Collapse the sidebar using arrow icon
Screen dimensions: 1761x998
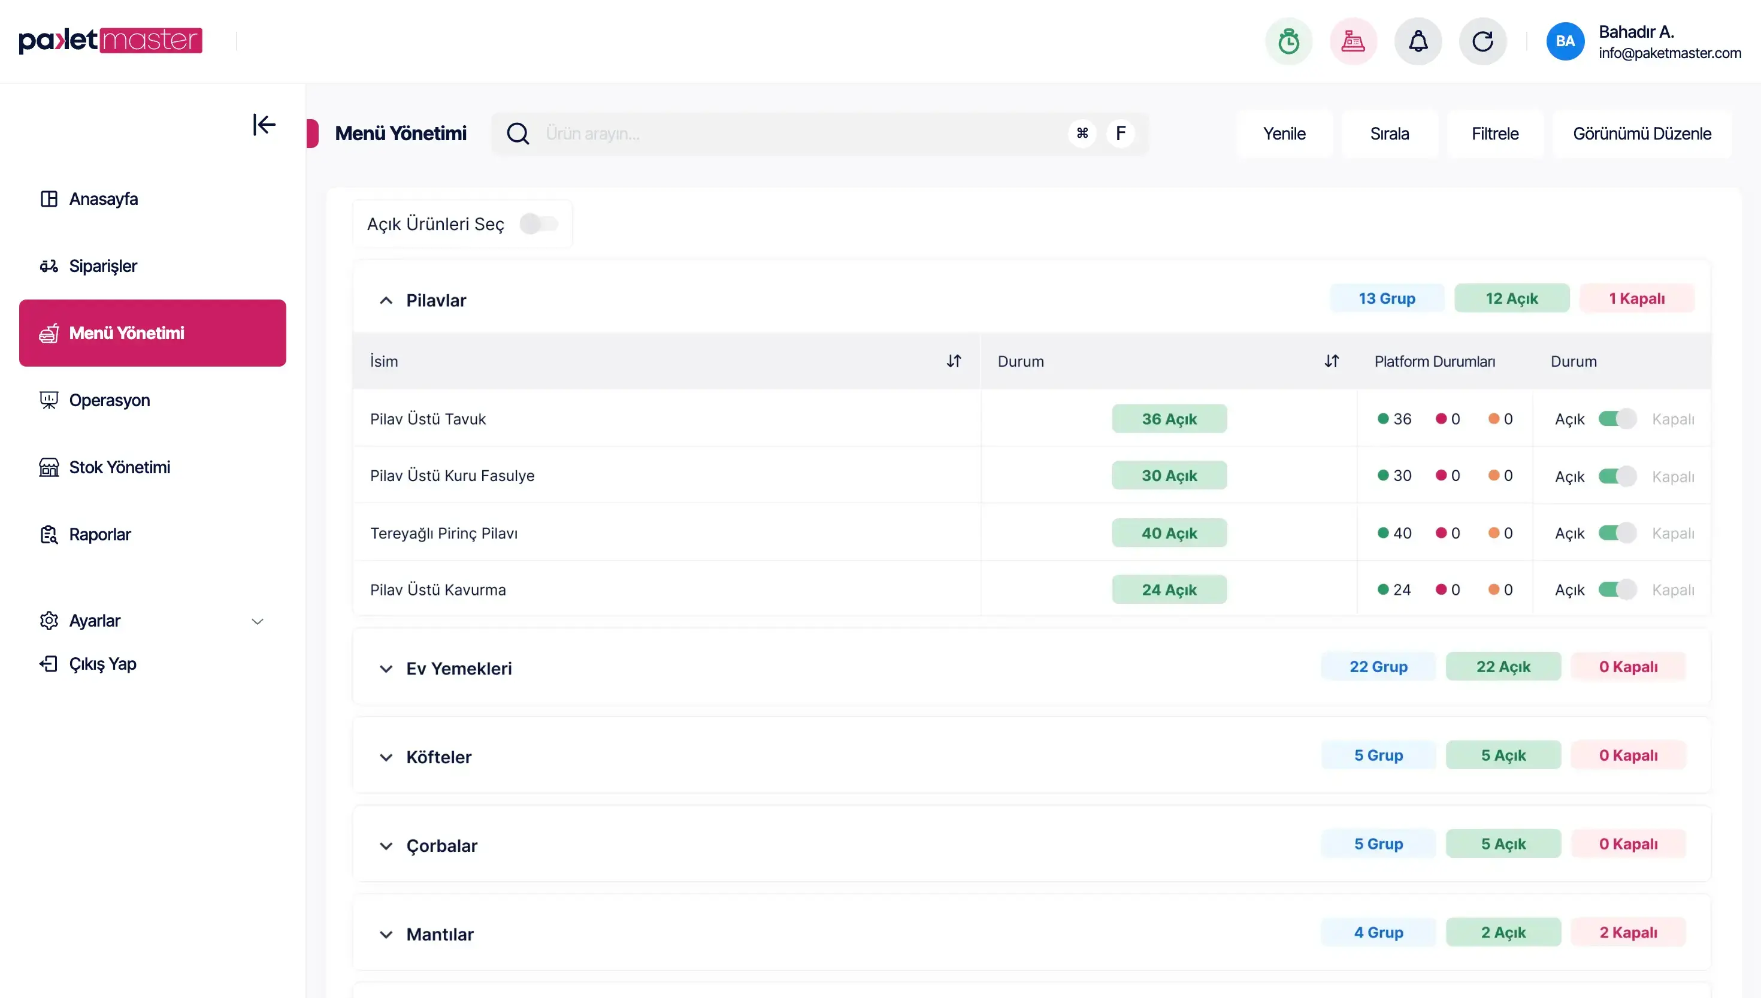(264, 125)
